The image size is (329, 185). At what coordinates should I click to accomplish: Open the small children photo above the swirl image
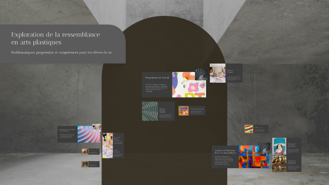tap(97, 128)
